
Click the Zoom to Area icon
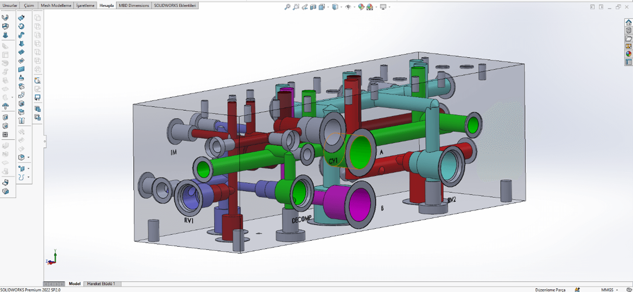(x=296, y=7)
